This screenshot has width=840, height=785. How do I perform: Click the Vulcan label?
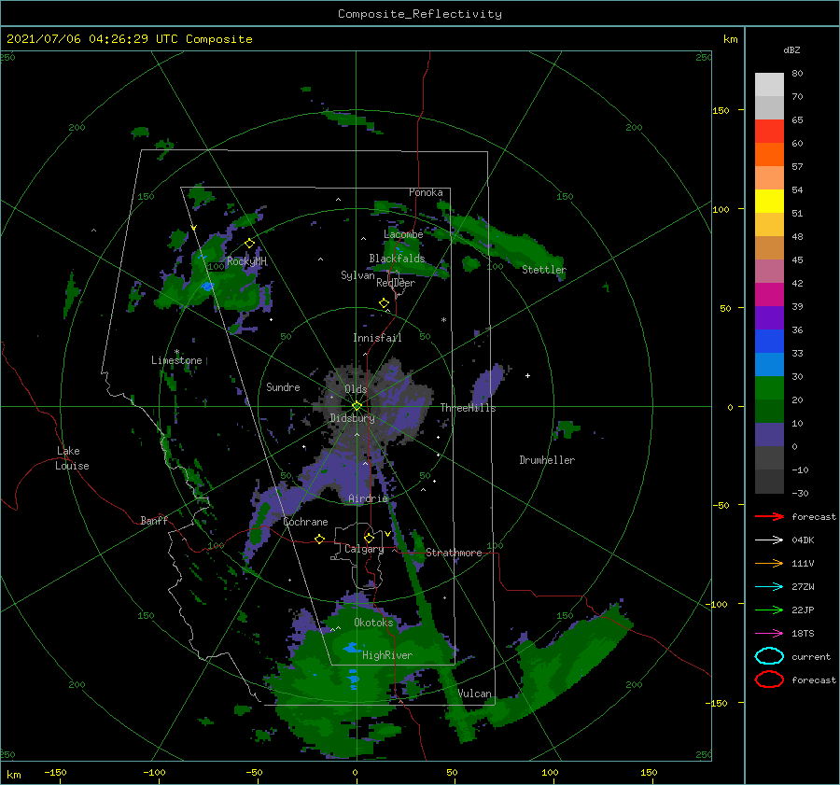474,694
